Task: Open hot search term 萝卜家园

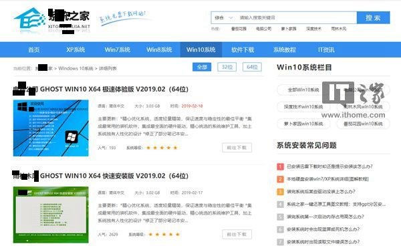Action: [x=289, y=29]
